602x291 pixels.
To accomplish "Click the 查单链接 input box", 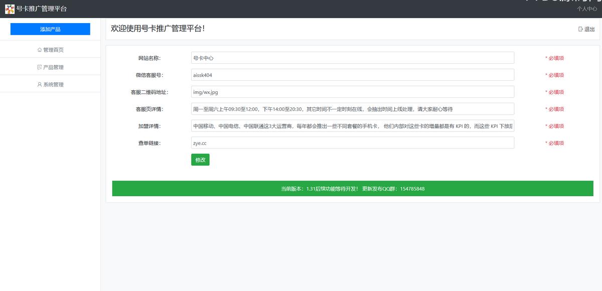I will [352, 143].
